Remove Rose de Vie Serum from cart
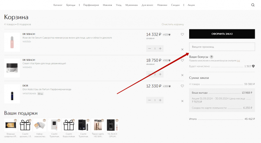261x143 pixels. [x=182, y=49]
